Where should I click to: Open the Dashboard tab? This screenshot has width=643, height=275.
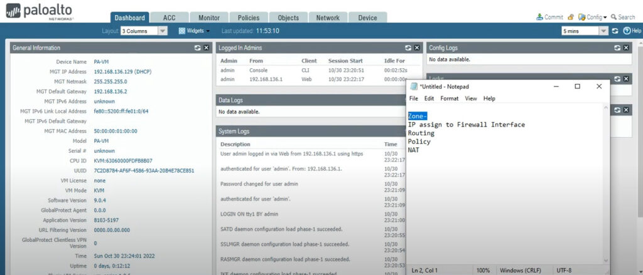coord(129,18)
